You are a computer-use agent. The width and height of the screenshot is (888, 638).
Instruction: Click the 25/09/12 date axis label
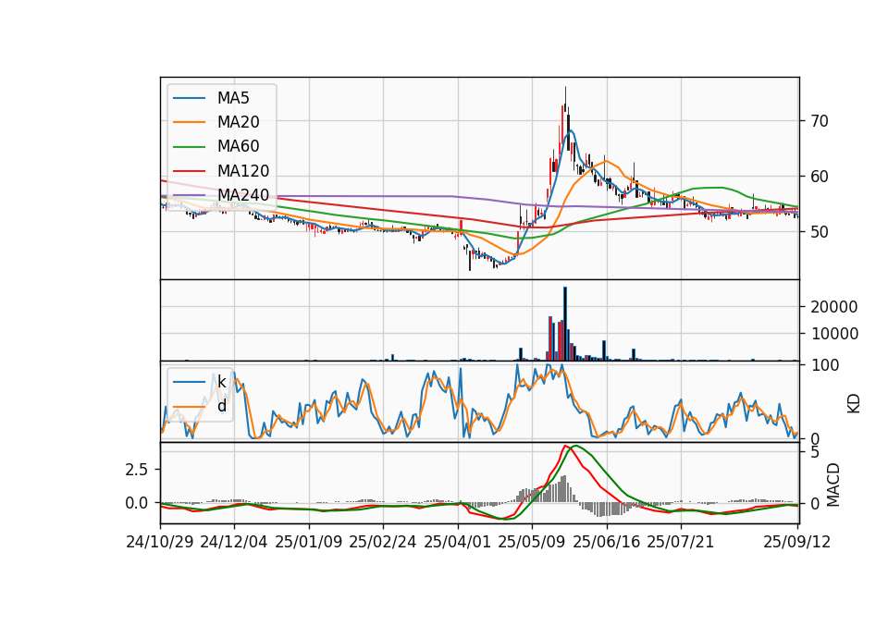(797, 542)
